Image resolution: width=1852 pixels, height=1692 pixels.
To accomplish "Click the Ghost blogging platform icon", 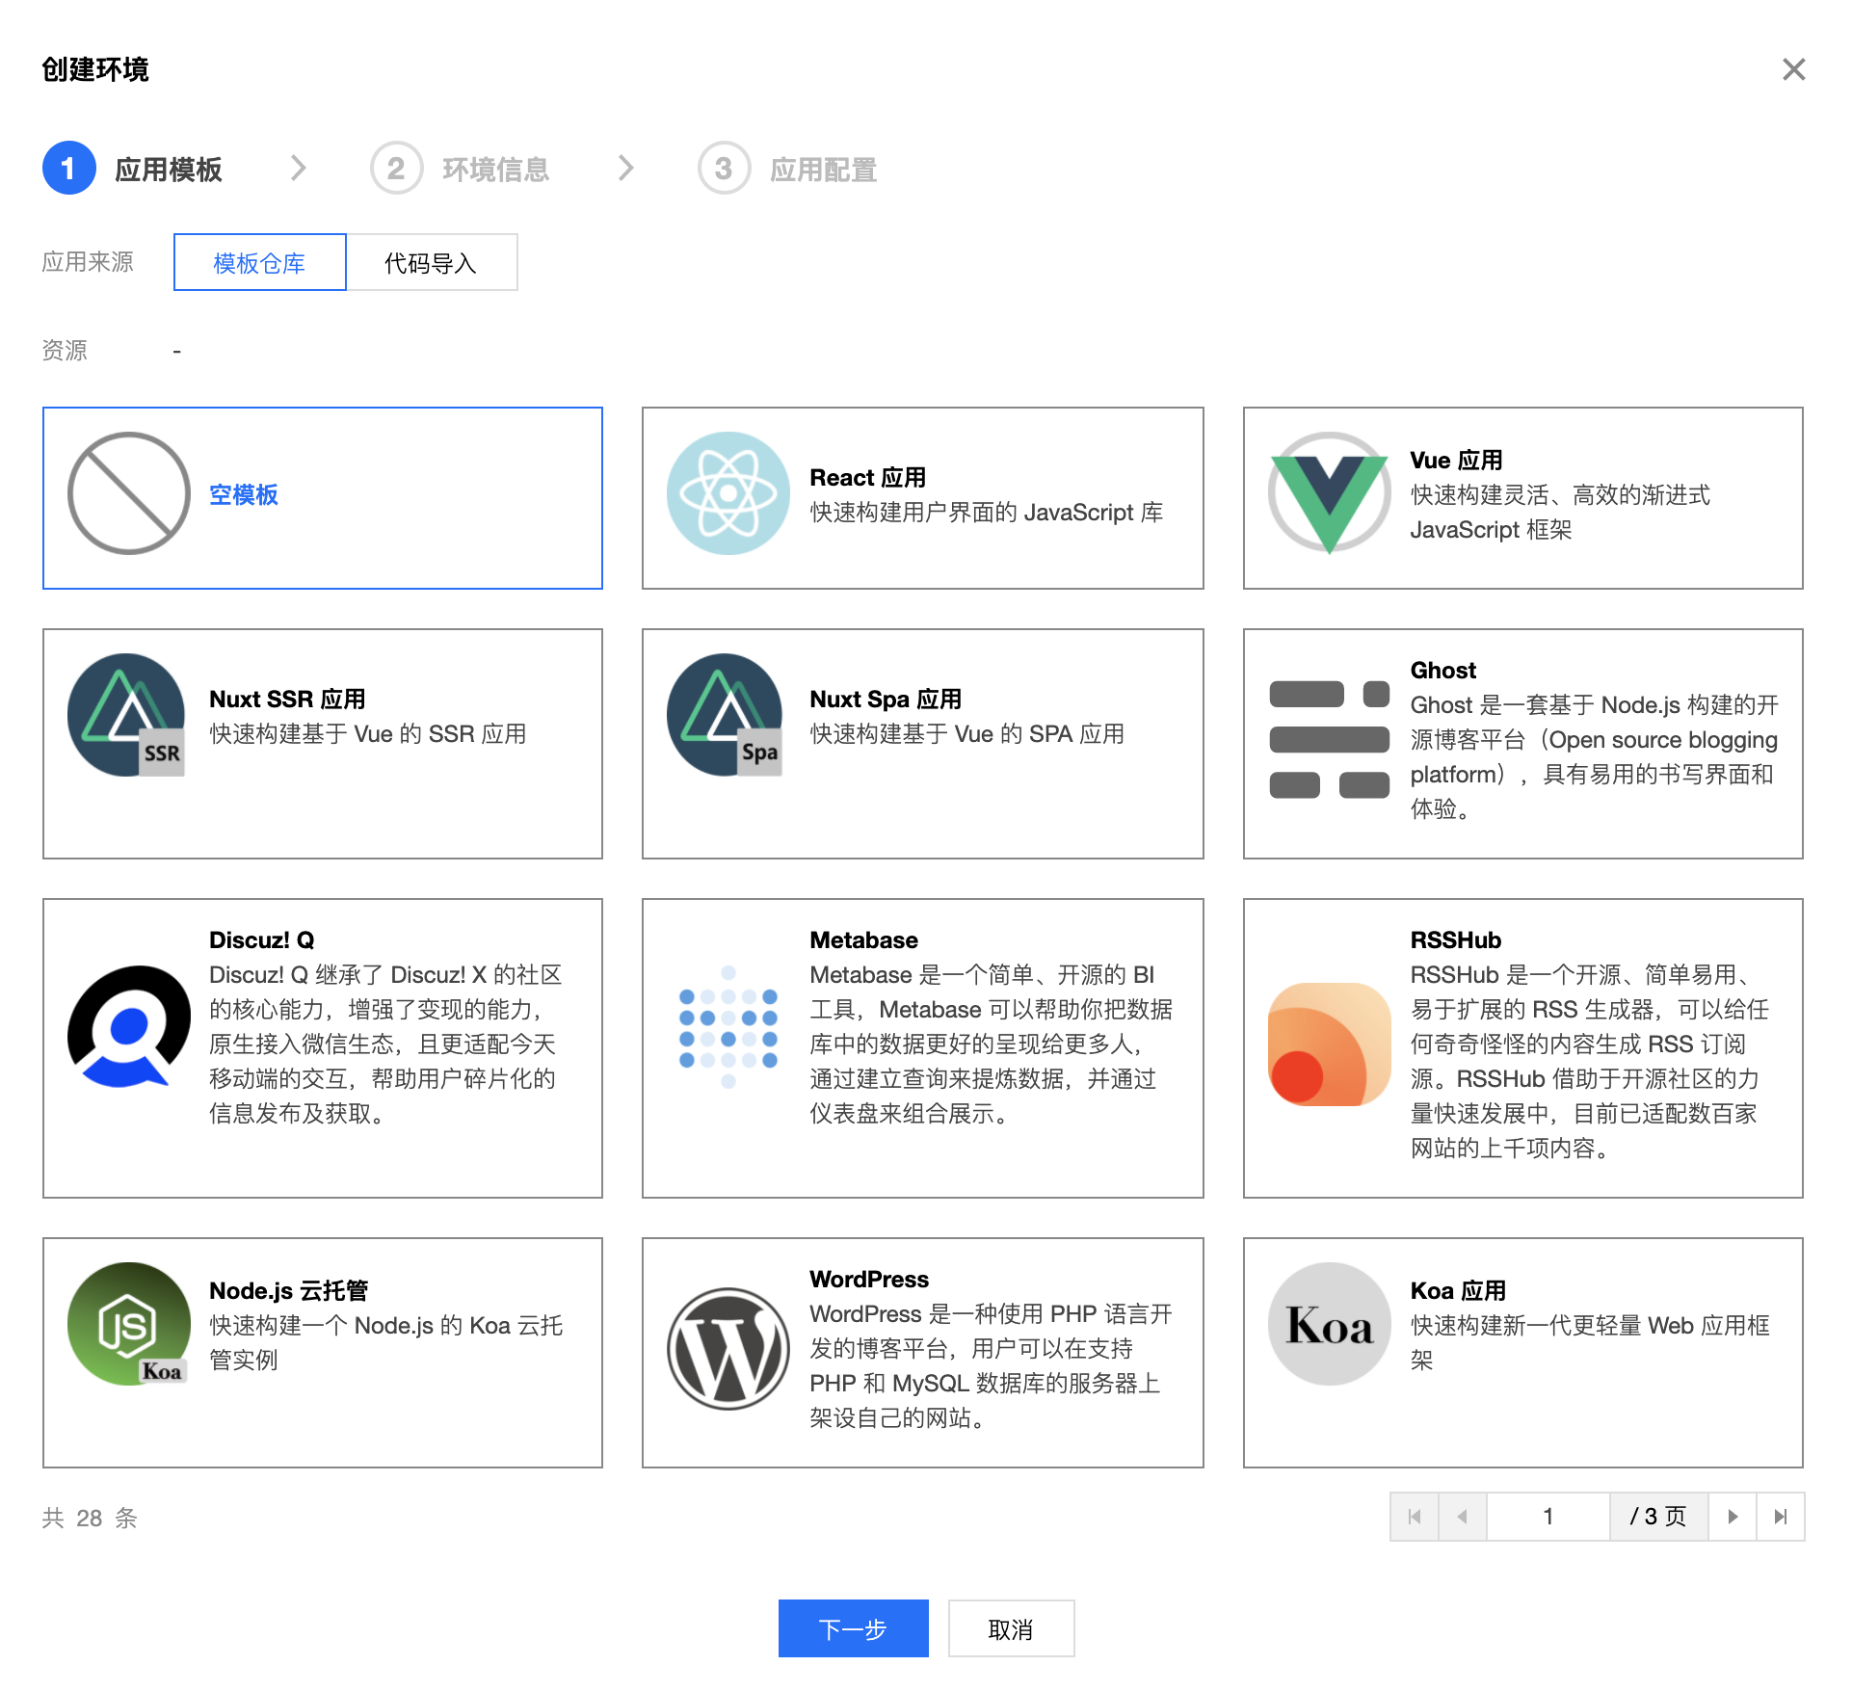I will tap(1329, 740).
